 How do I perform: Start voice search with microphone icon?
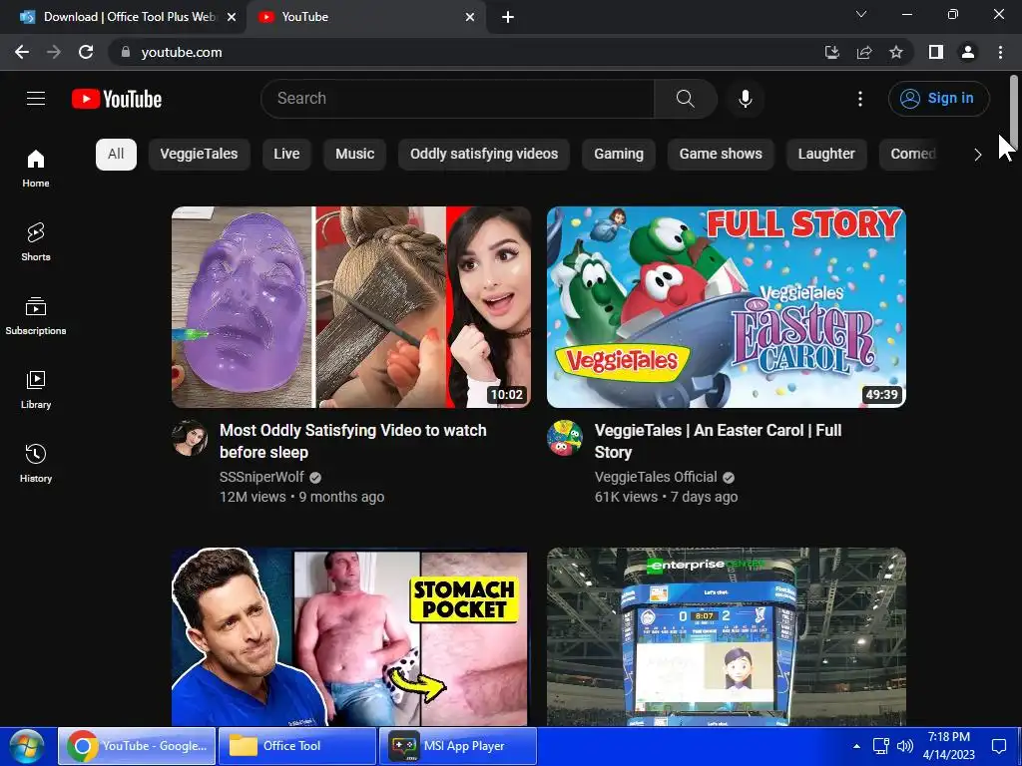click(x=745, y=99)
